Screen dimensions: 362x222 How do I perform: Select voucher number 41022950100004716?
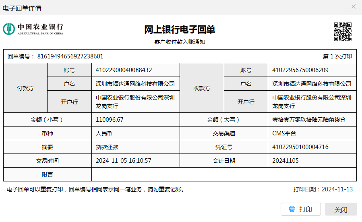[x=300, y=147]
